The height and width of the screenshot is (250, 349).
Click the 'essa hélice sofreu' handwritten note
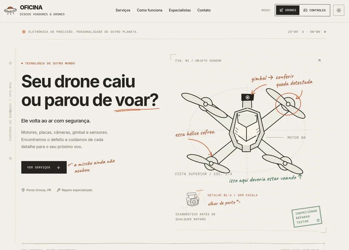196,133
